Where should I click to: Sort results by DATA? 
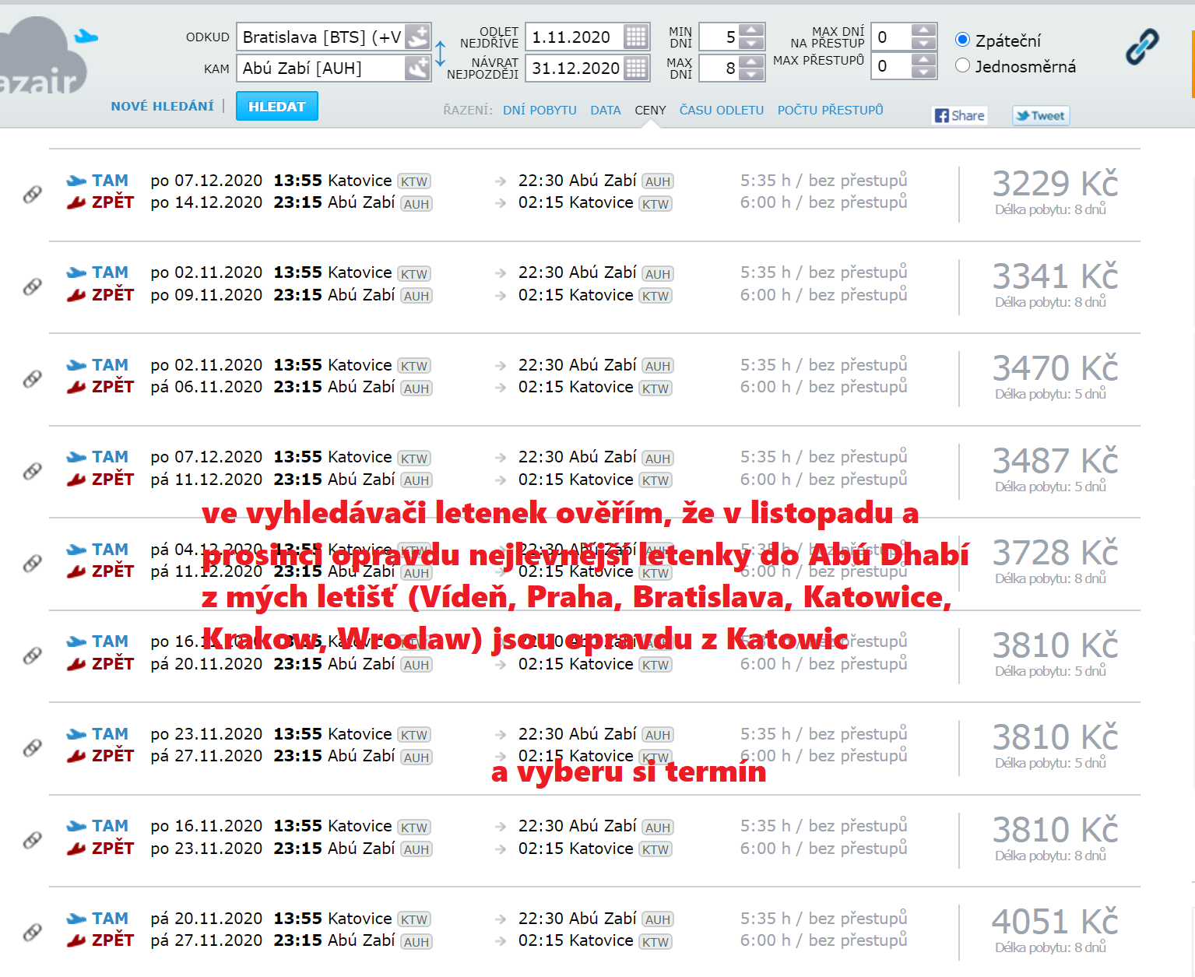pos(606,111)
